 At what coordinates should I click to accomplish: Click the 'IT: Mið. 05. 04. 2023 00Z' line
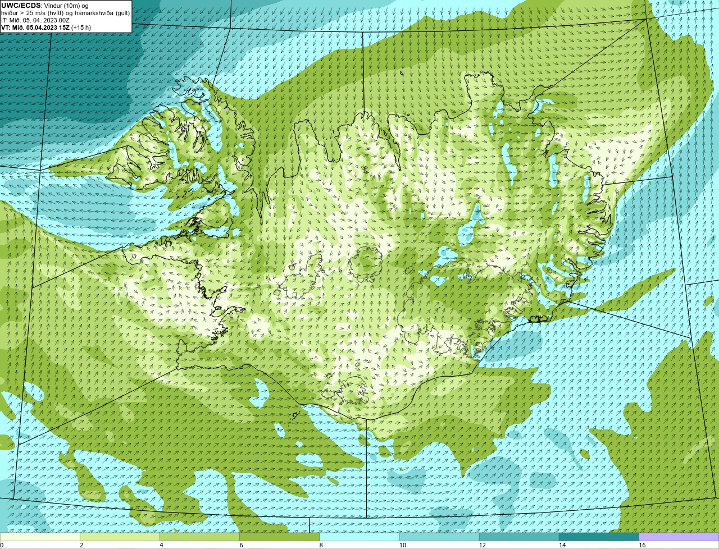(x=35, y=20)
